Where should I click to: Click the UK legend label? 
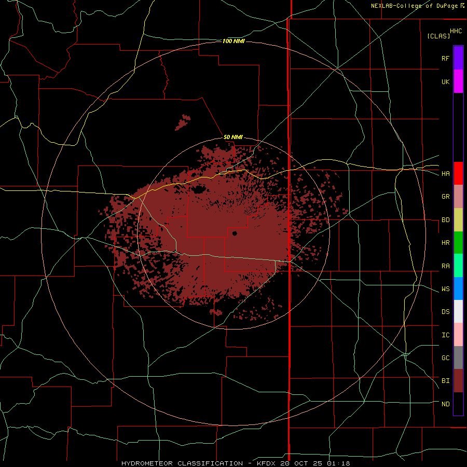click(x=445, y=81)
